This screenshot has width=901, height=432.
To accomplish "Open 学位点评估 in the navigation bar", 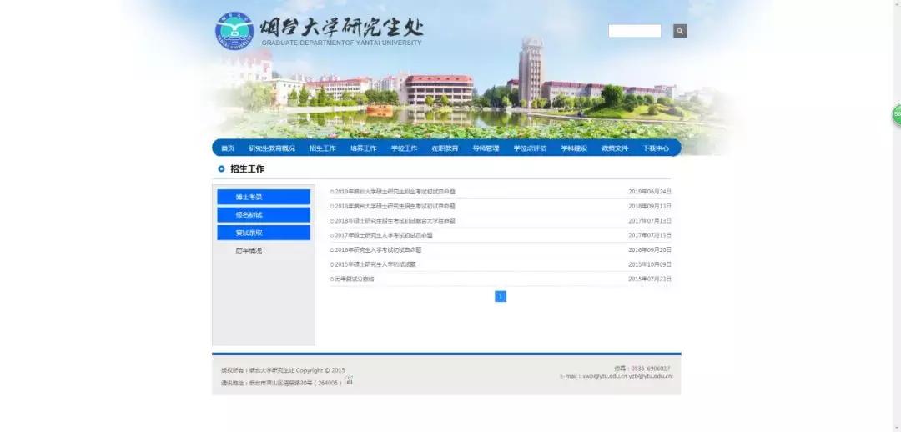I will coord(530,148).
